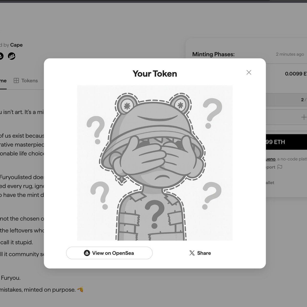
Task: Click the Tokens grid icon
Action: (16, 81)
